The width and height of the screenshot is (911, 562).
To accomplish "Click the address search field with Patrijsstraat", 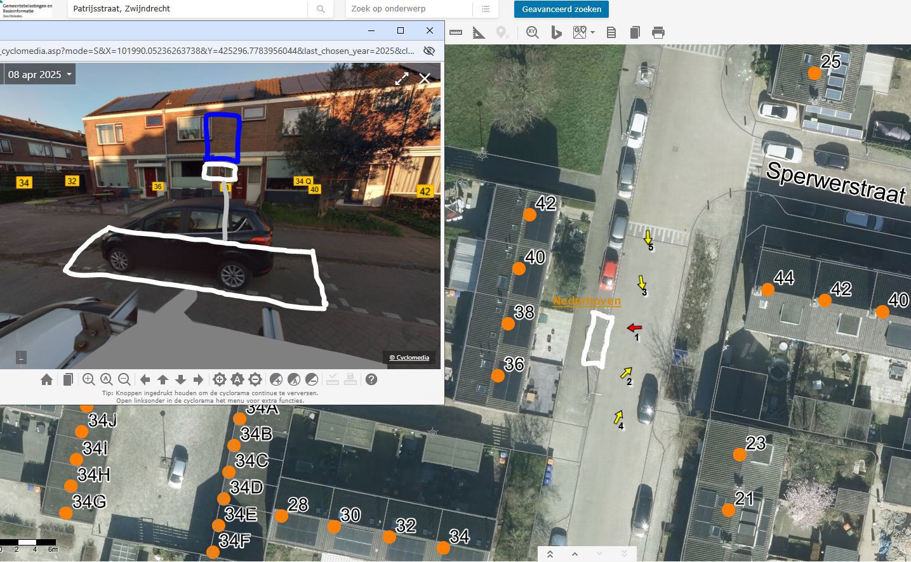I will click(x=187, y=9).
